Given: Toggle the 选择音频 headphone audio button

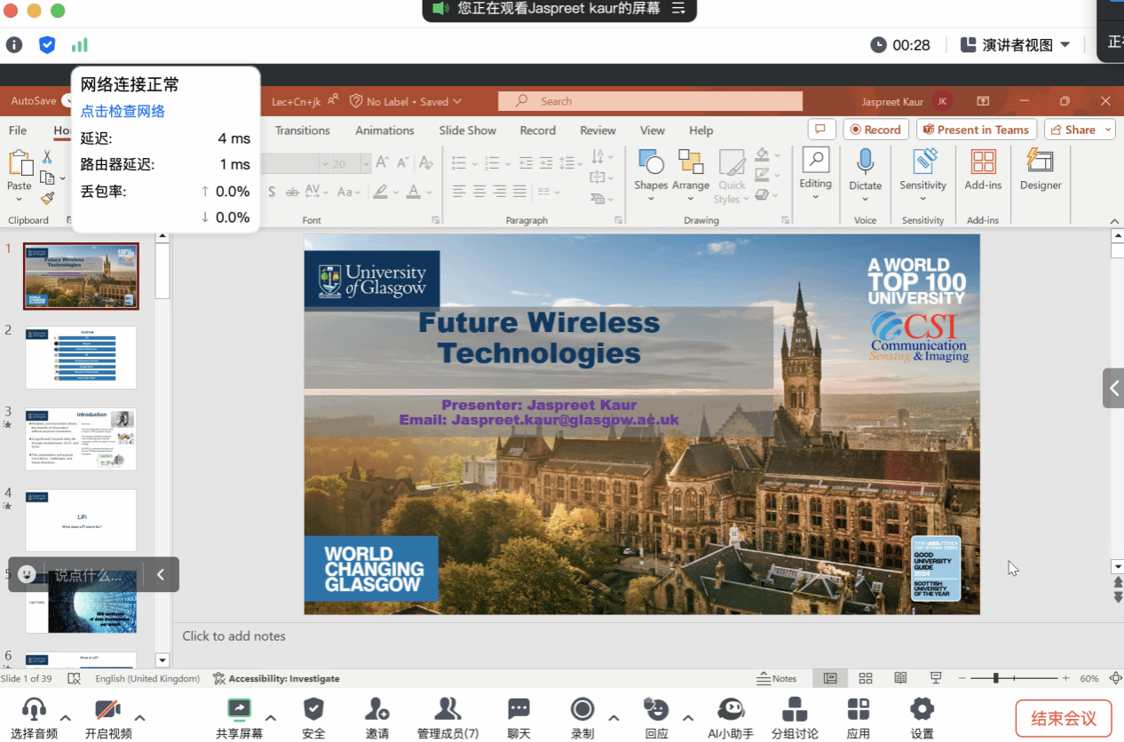Looking at the screenshot, I should click(34, 709).
